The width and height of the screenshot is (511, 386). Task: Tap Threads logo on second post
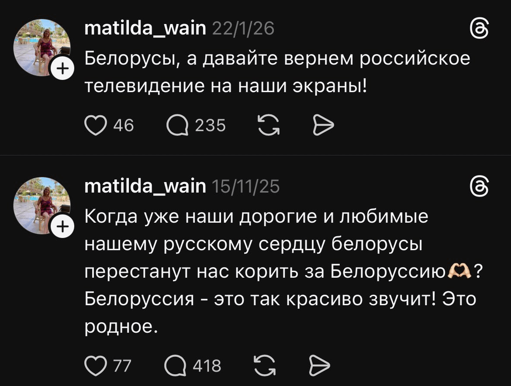point(478,188)
